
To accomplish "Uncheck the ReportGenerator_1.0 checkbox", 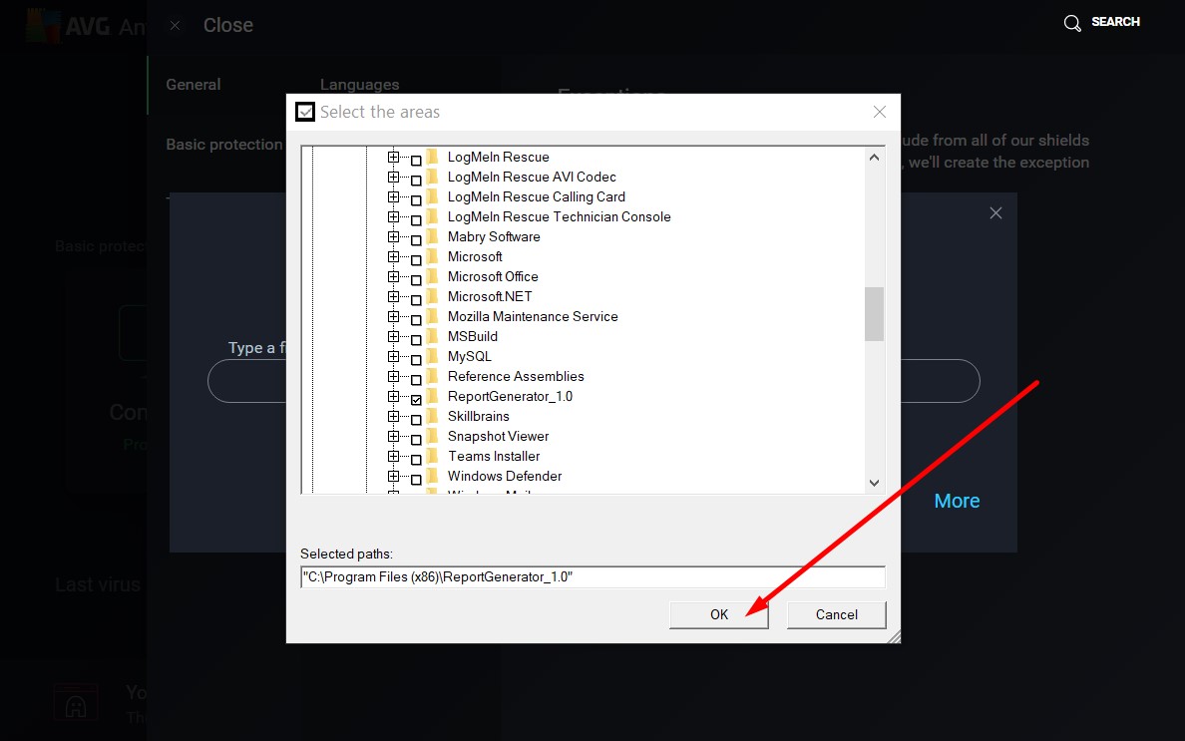I will 416,400.
